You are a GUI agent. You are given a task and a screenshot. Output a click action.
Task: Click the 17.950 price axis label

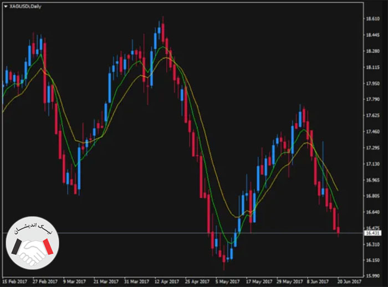(x=373, y=83)
